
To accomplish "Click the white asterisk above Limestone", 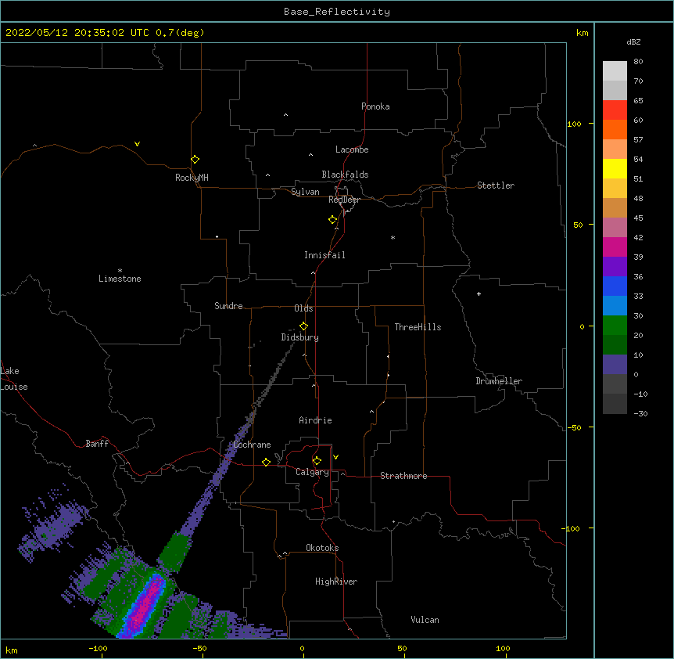I will (x=120, y=271).
